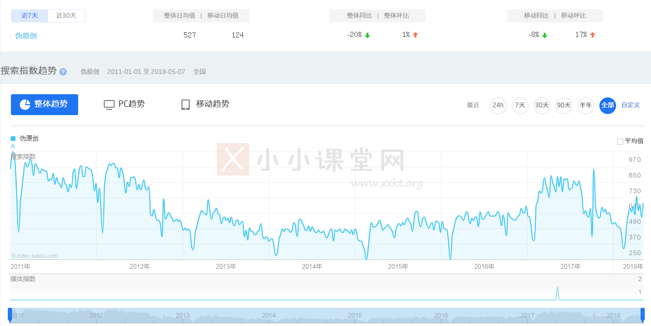Show the 半年 range
The width and height of the screenshot is (651, 326).
click(586, 105)
